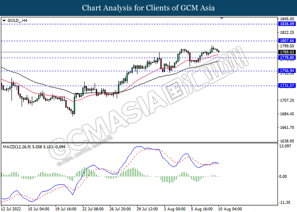Click the 1684.45 price axis value
Screen dimensions: 297x212
287,114
